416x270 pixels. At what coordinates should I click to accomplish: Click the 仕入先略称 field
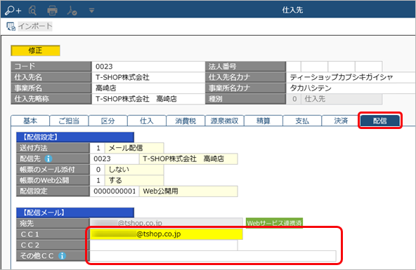pyautogui.click(x=148, y=99)
